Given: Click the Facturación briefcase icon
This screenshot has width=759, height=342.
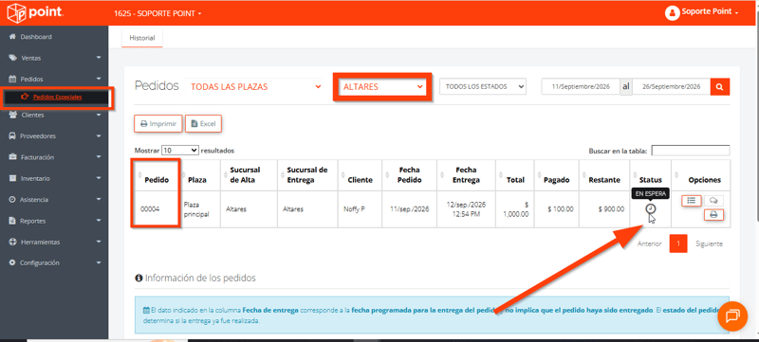Looking at the screenshot, I should click(x=12, y=157).
